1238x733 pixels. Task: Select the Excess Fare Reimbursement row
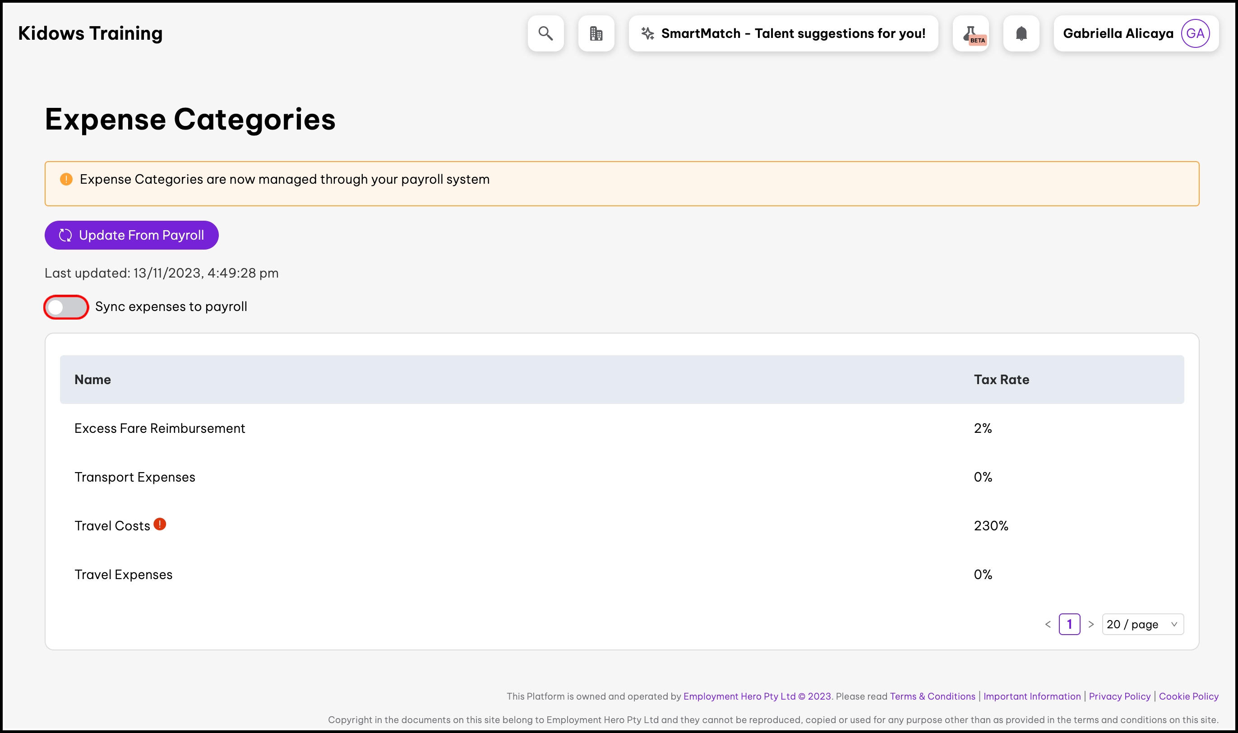pyautogui.click(x=159, y=428)
